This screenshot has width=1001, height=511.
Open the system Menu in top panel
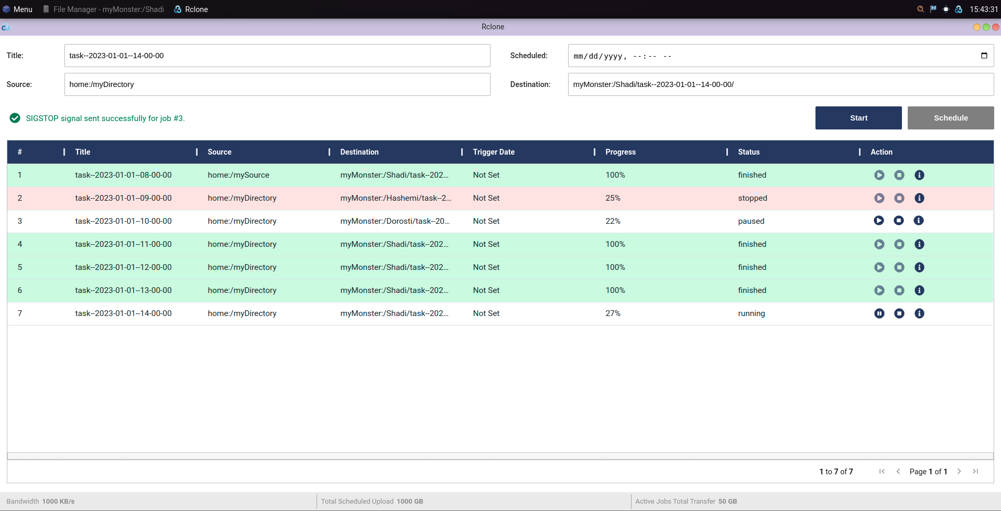pos(18,9)
